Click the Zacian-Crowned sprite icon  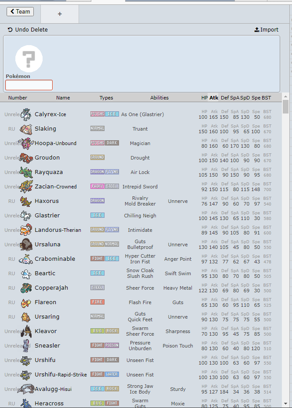click(26, 187)
